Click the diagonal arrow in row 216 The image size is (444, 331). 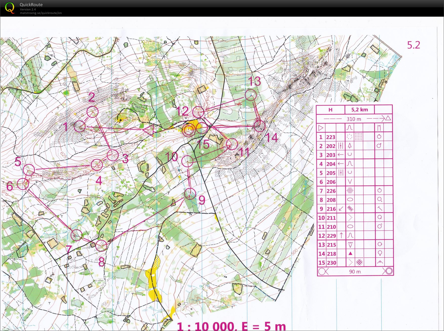(341, 209)
